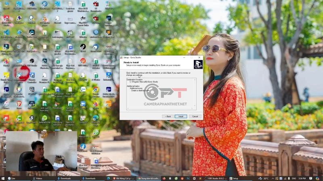The image size is (323, 181).
Task: Open the Sublime Text desktop shortcut
Action: (109, 34)
